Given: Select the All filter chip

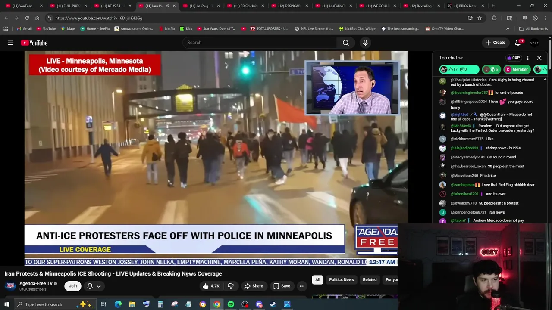Looking at the screenshot, I should pyautogui.click(x=317, y=279).
